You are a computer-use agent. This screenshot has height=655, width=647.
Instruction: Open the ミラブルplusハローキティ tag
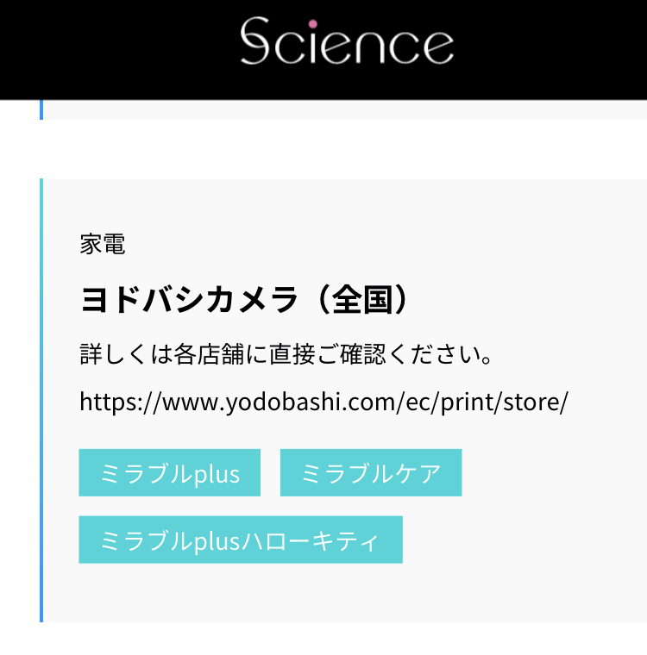point(240,540)
